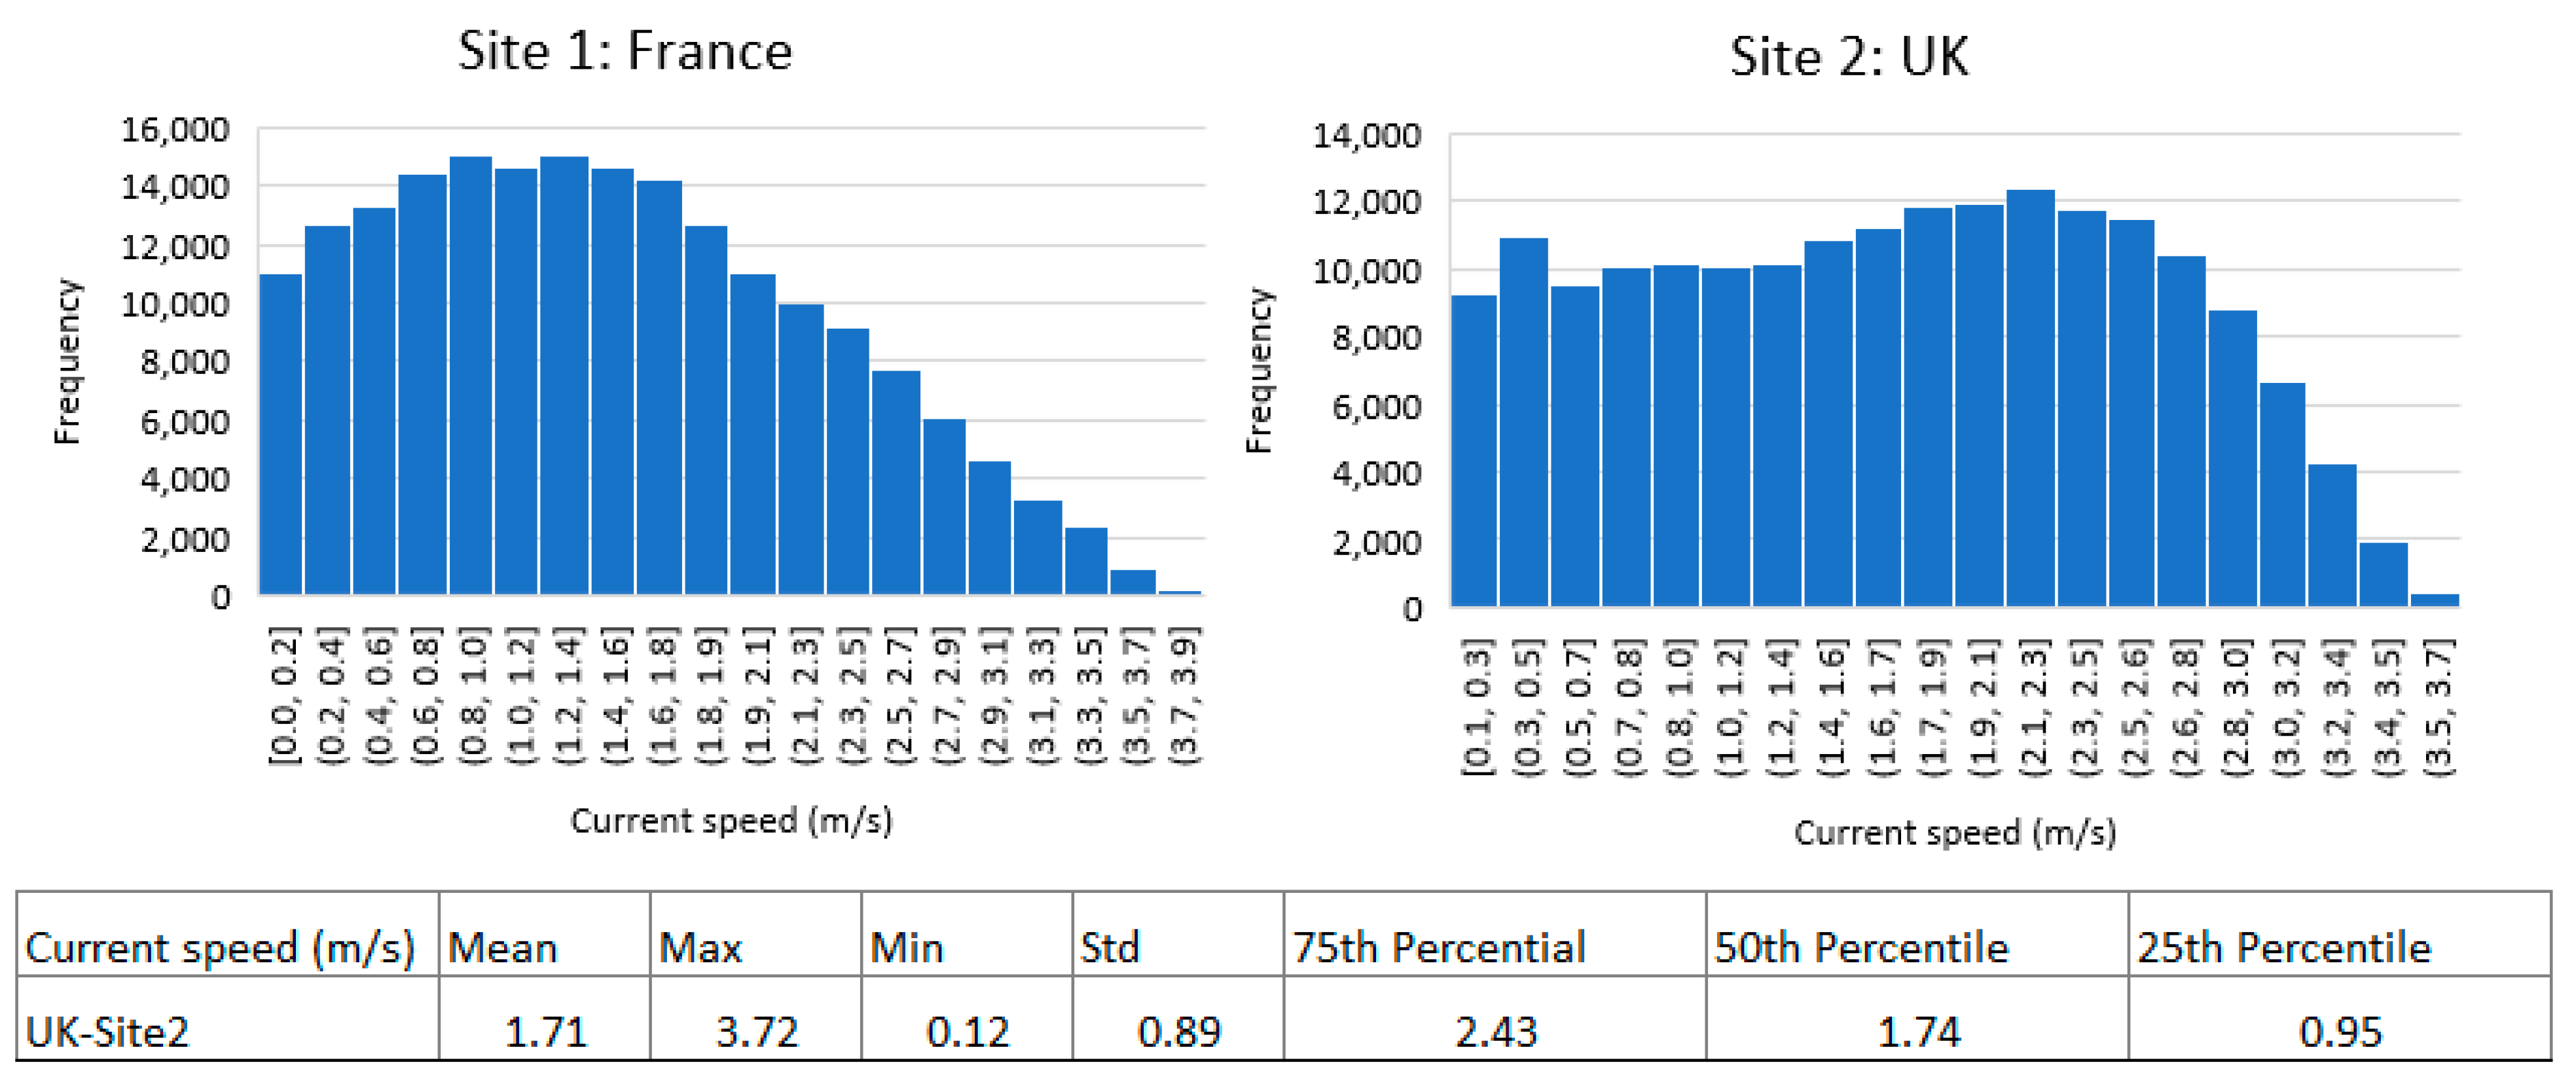This screenshot has width=2576, height=1086.
Task: Click the UK chart Current speed axis title
Action: (1955, 833)
